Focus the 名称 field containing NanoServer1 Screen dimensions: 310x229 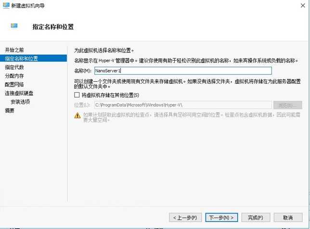tap(183, 71)
